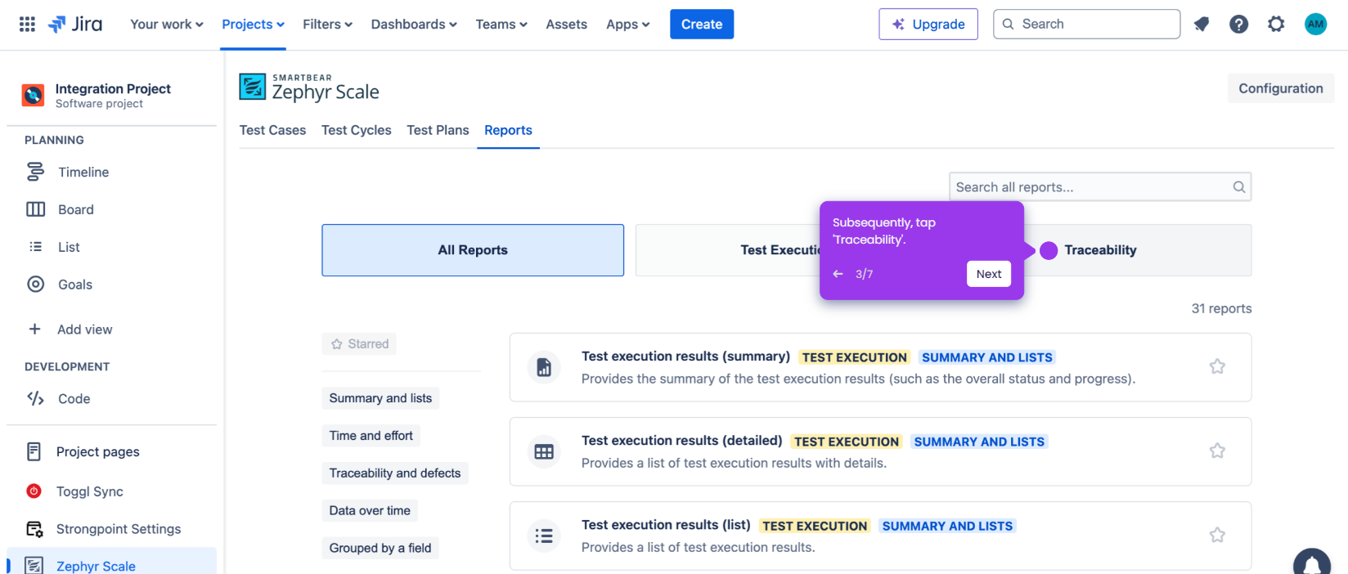Select the Reports tab
This screenshot has height=574, width=1348.
(508, 130)
